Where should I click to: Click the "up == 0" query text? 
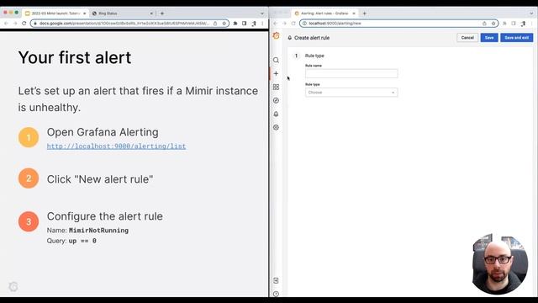click(82, 242)
